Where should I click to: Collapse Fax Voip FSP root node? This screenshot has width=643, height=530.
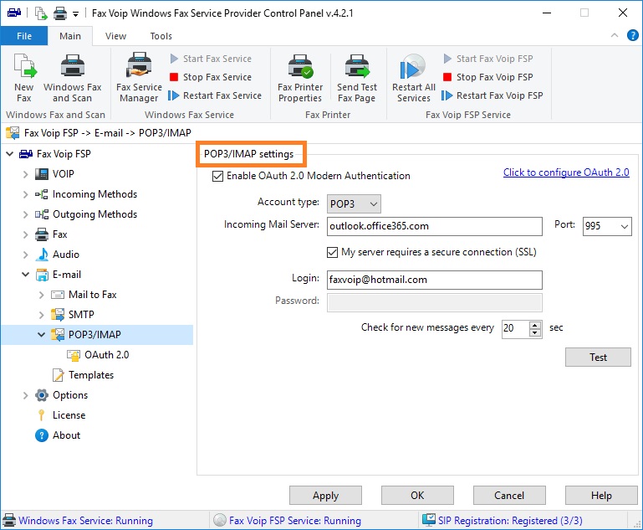coord(10,154)
